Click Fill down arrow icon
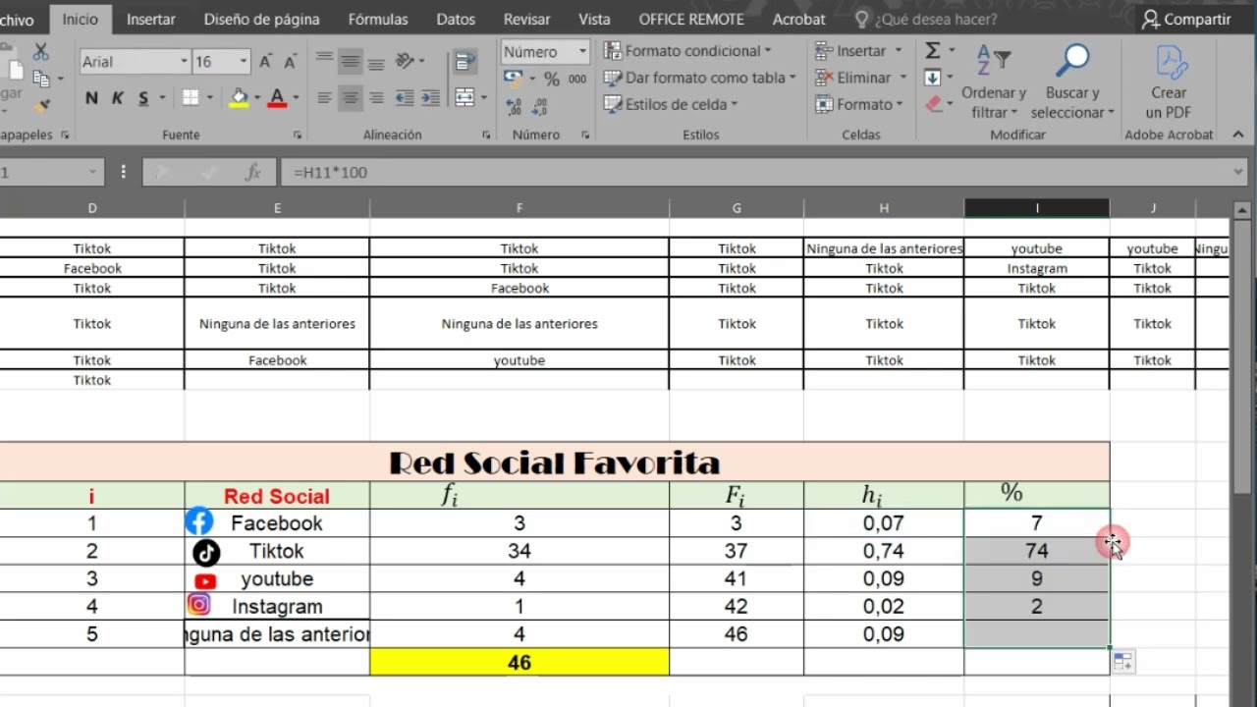The width and height of the screenshot is (1257, 707). coord(932,78)
